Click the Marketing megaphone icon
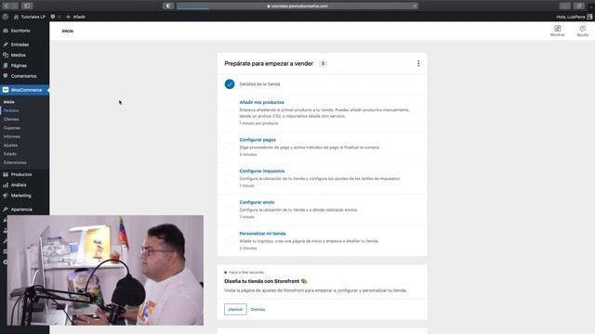 point(6,196)
